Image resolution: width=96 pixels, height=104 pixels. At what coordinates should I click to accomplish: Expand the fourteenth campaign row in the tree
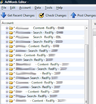pyautogui.click(x=7, y=87)
